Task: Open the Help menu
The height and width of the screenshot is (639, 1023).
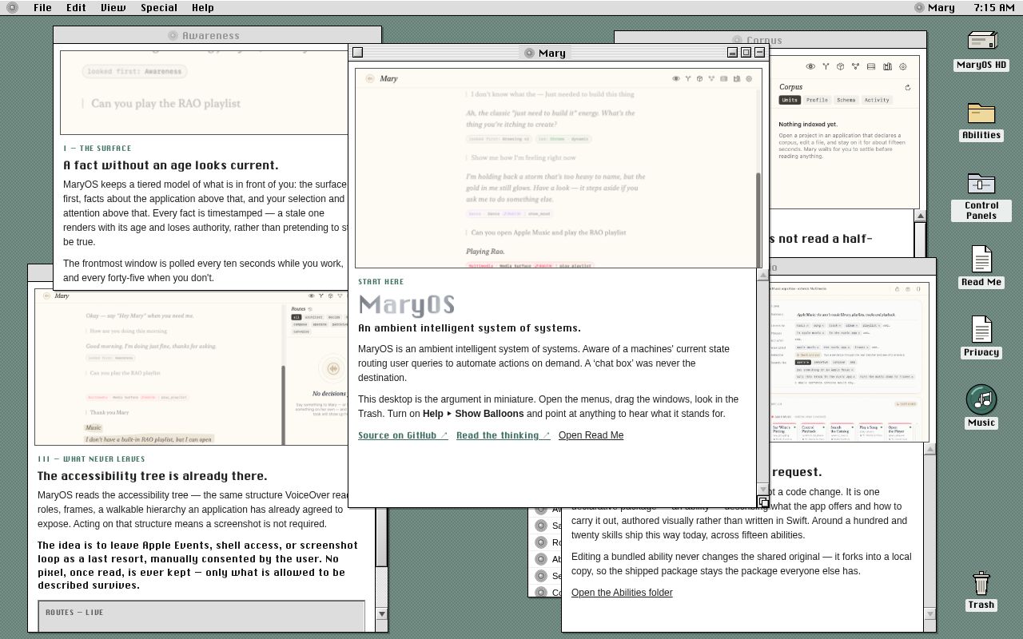Action: click(203, 7)
